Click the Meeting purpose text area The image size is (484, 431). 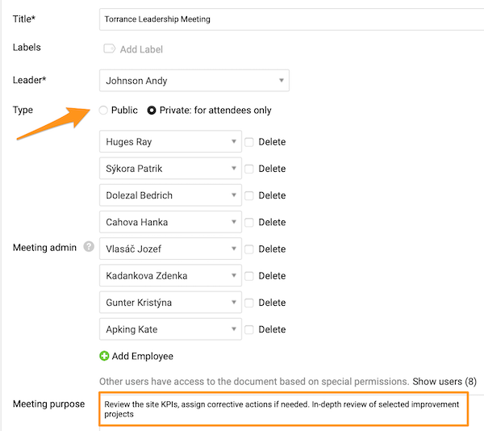282,408
